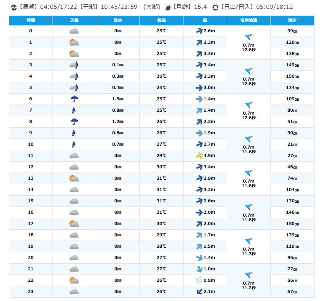Click the 0.1mm precipitation cell
The height and width of the screenshot is (301, 320).
(118, 65)
